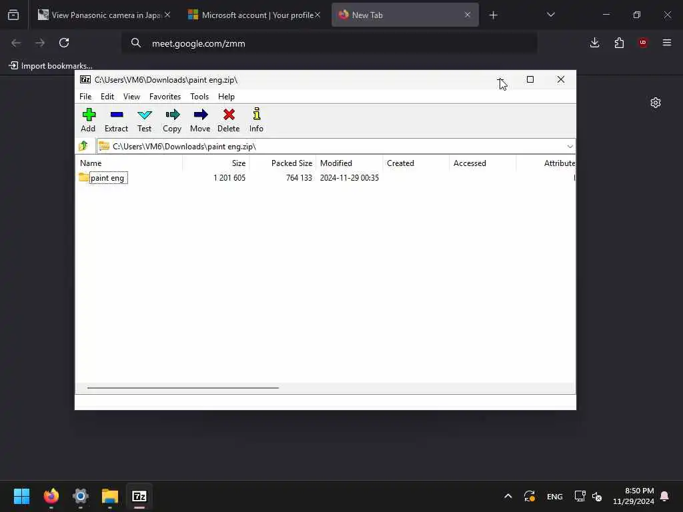Open the browser Extensions icon

click(619, 43)
